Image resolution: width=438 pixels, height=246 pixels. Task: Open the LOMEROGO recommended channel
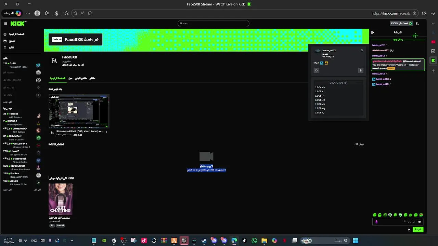(x=22, y=130)
